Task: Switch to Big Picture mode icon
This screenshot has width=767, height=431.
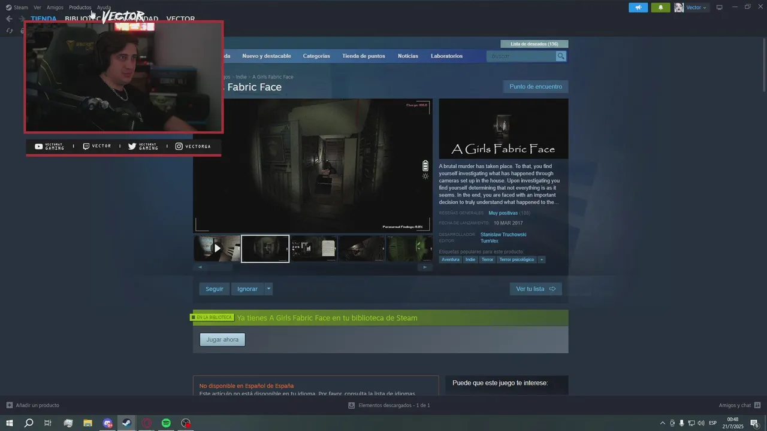Action: 720,7
